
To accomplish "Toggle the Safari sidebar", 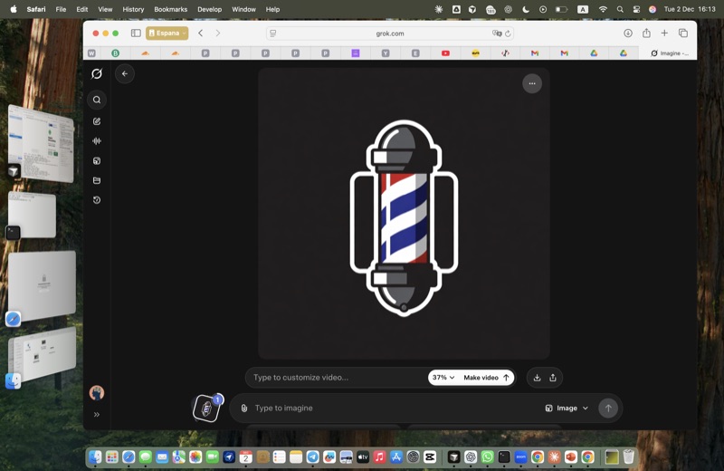I will pyautogui.click(x=136, y=34).
